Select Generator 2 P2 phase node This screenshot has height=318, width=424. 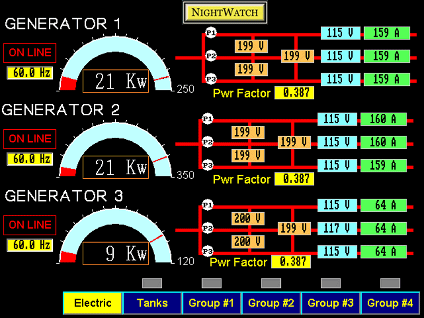point(207,142)
